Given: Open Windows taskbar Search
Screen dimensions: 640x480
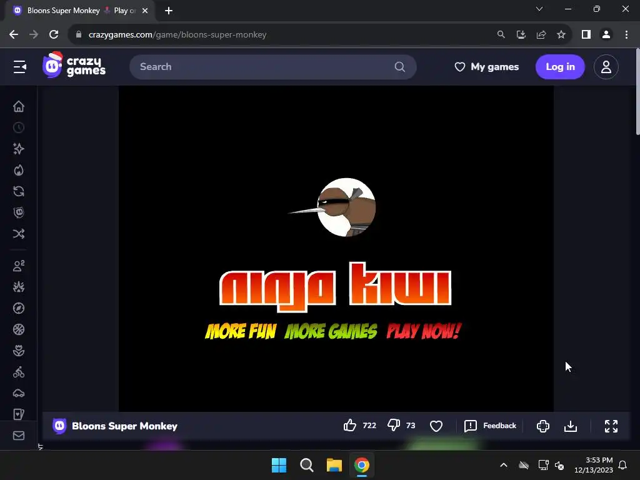Looking at the screenshot, I should click(x=306, y=465).
